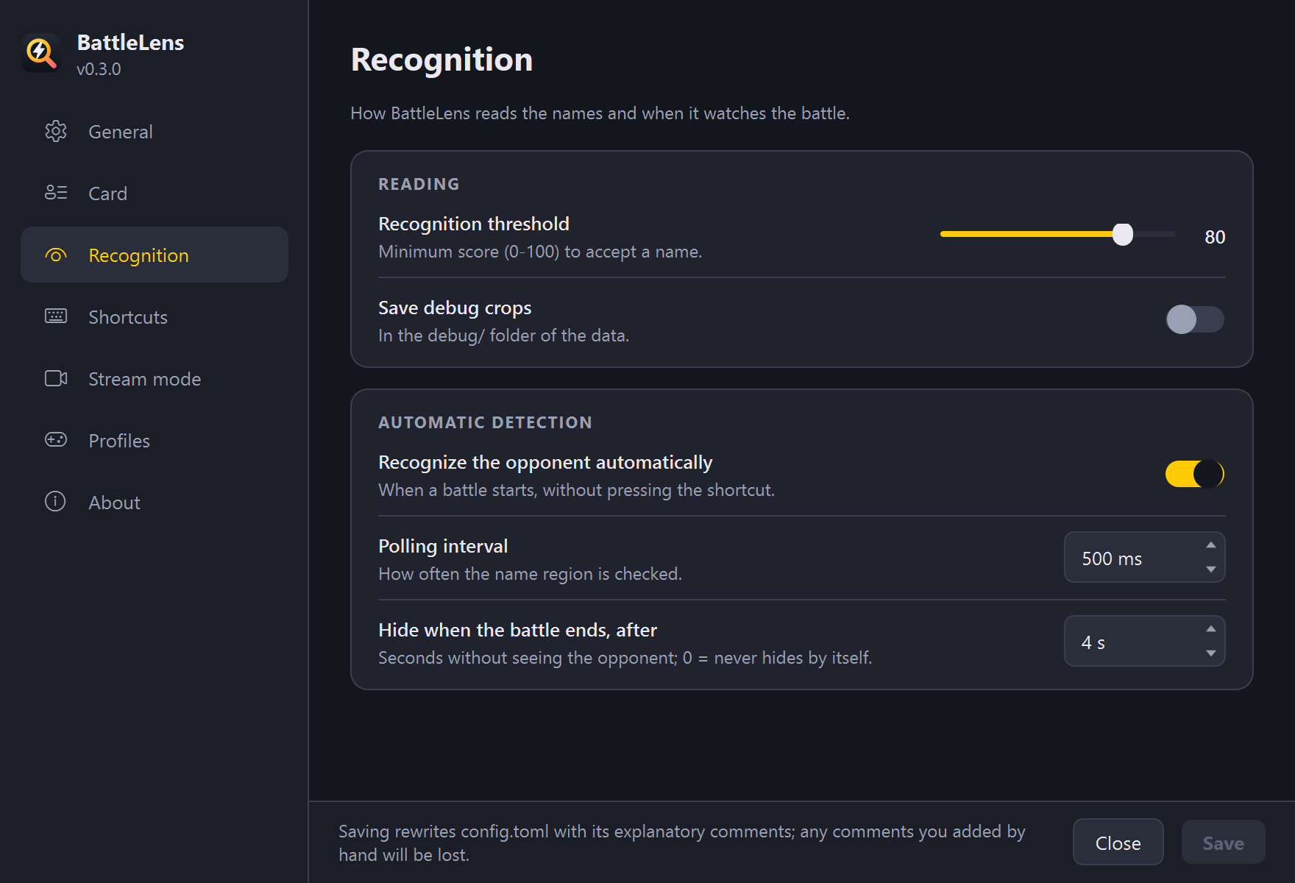Click the About label in sidebar

point(114,503)
